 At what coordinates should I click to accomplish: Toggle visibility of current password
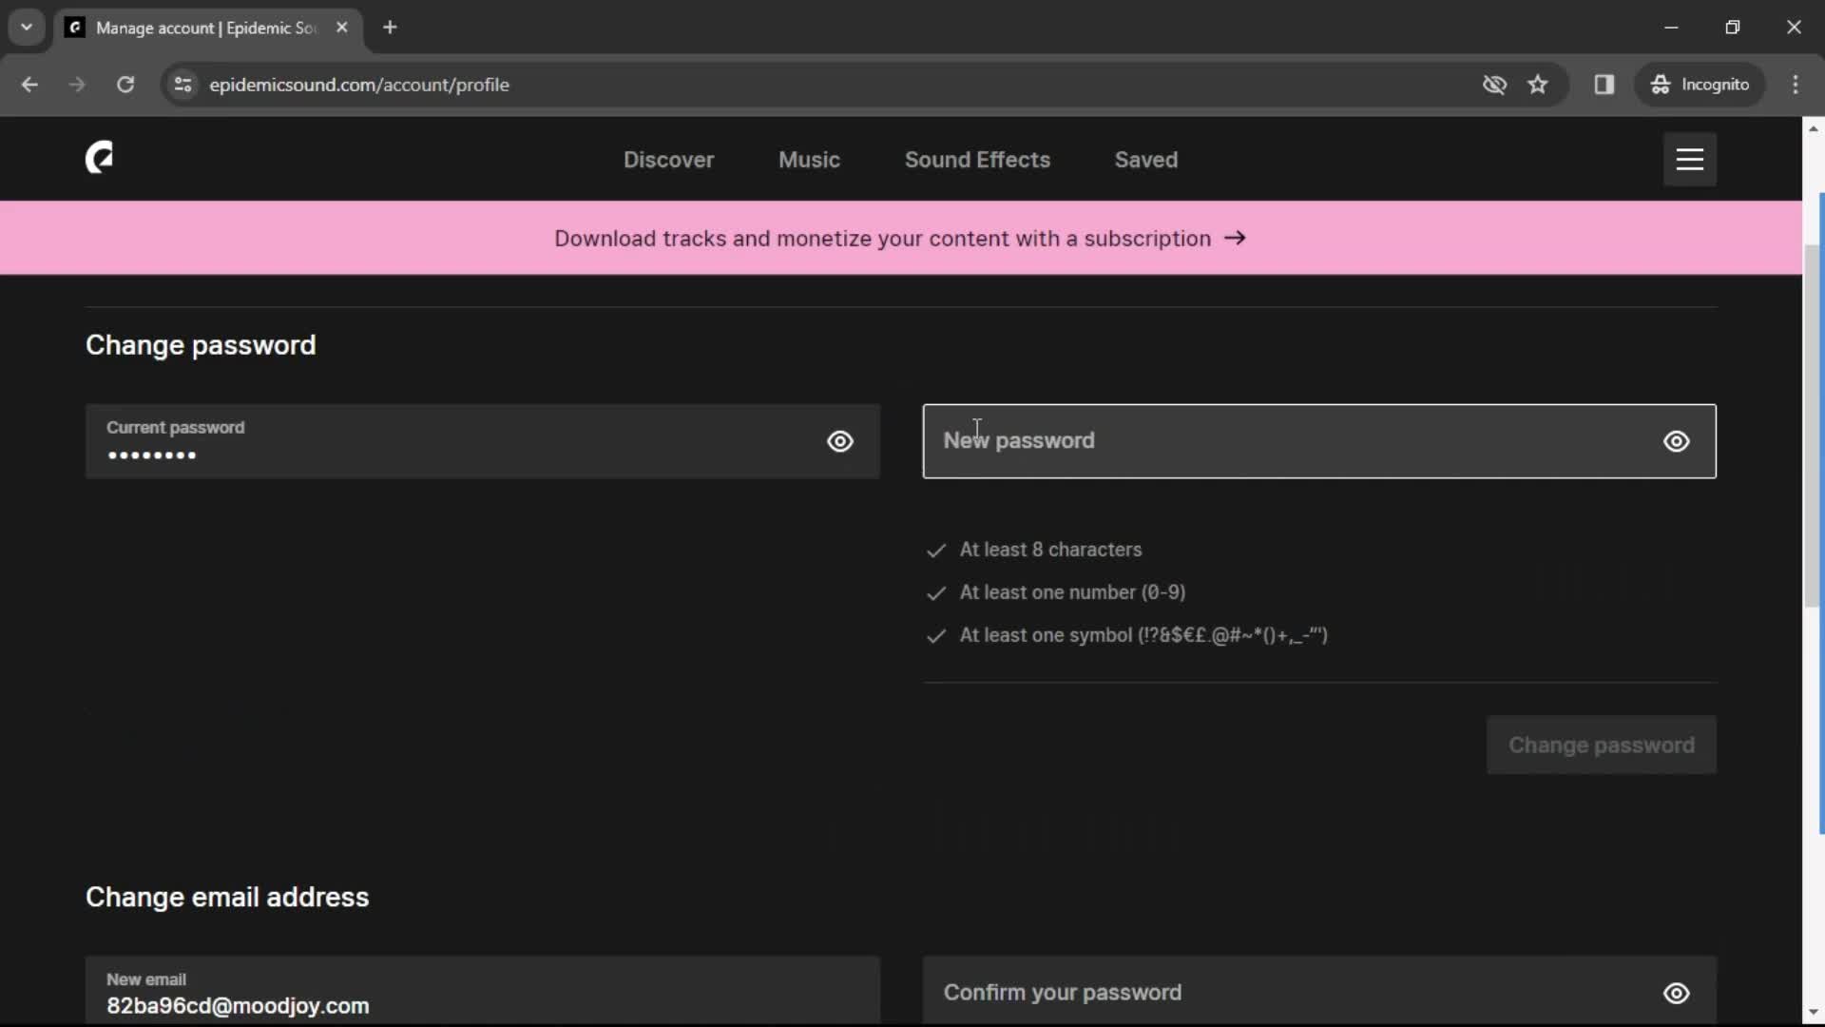point(840,441)
